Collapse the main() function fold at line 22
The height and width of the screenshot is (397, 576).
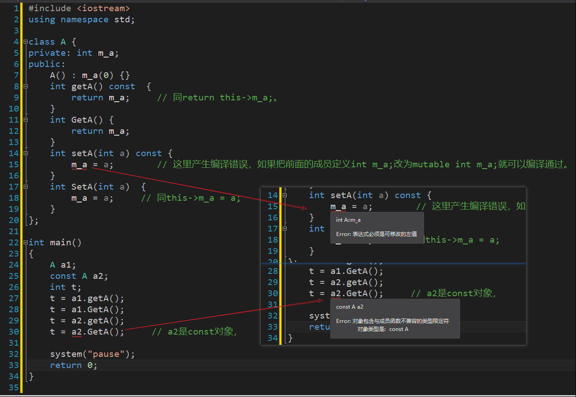26,242
